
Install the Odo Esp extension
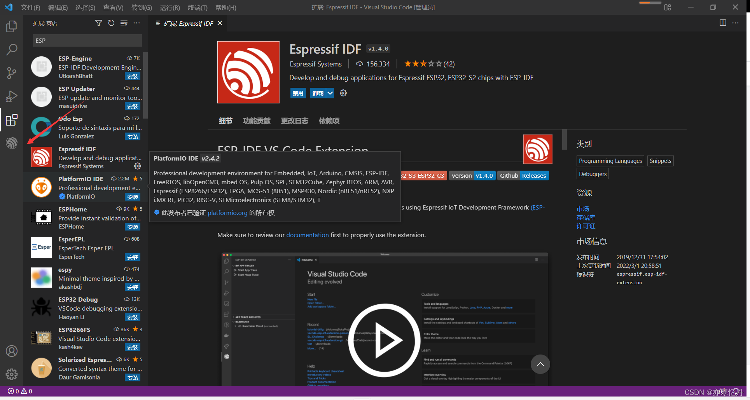(x=133, y=137)
